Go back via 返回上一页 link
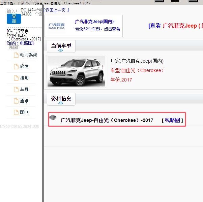The image size is (203, 202). [x=56, y=10]
